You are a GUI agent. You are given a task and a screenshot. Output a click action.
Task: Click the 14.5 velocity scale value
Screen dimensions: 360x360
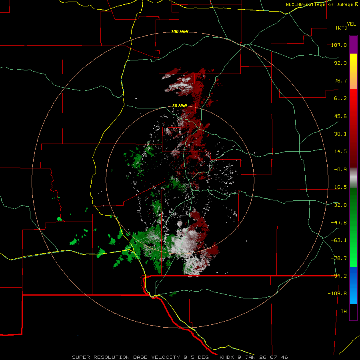(340, 152)
